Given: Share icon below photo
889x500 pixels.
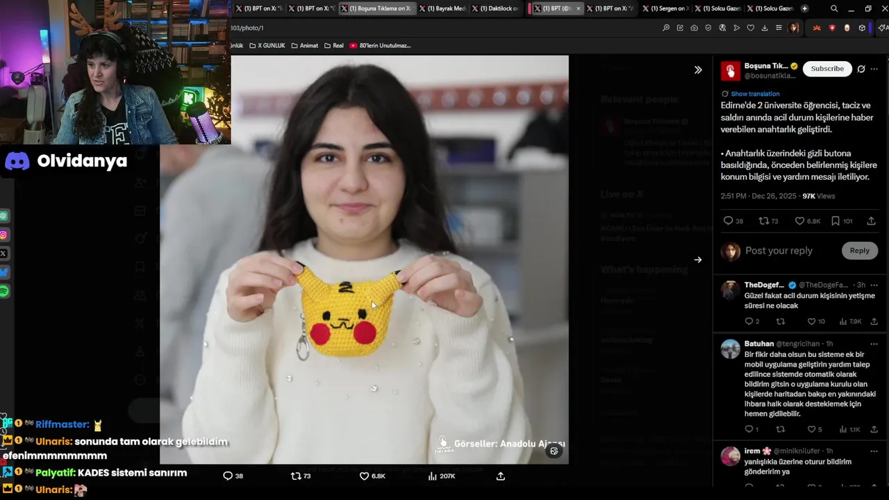Looking at the screenshot, I should (500, 476).
